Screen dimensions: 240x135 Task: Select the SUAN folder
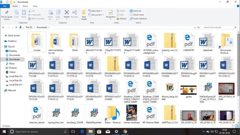point(75,42)
